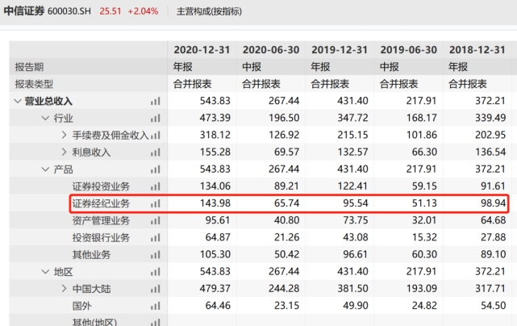The height and width of the screenshot is (326, 517).
Task: Expand the 手续费及佣金收入 node
Action: click(x=65, y=135)
